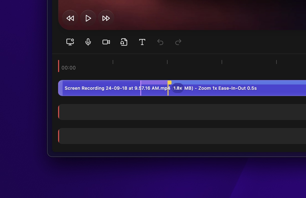Select the Text tool icon
Viewport: 306px width, 198px height.
[x=142, y=42]
